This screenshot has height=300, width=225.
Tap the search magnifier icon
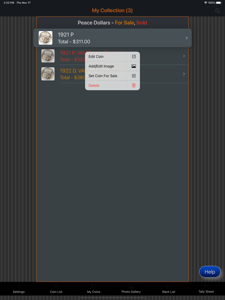[x=217, y=11]
